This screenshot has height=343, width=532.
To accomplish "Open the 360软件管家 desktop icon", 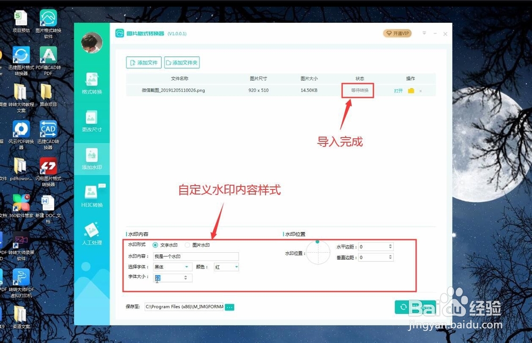I will tap(21, 206).
